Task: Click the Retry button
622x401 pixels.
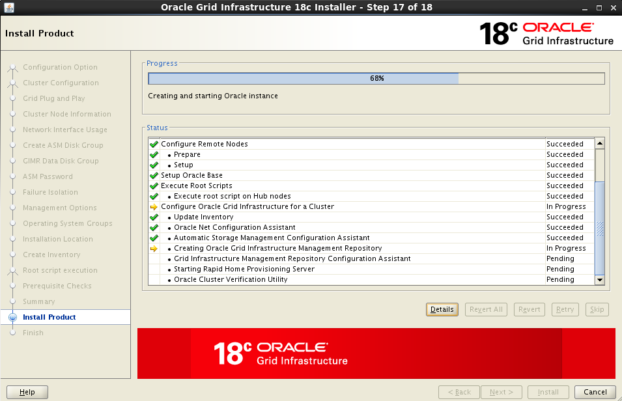Action: pyautogui.click(x=565, y=309)
